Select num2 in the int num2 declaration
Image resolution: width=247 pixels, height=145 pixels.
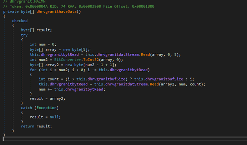[x=43, y=59]
